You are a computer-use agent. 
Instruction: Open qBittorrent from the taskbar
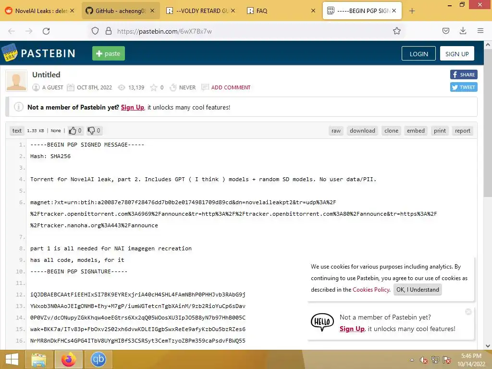pyautogui.click(x=98, y=359)
